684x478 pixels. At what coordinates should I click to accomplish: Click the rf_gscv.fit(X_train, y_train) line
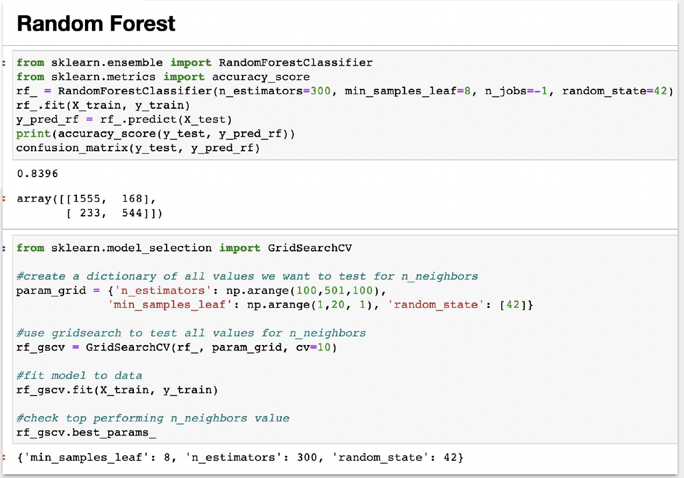tap(117, 389)
